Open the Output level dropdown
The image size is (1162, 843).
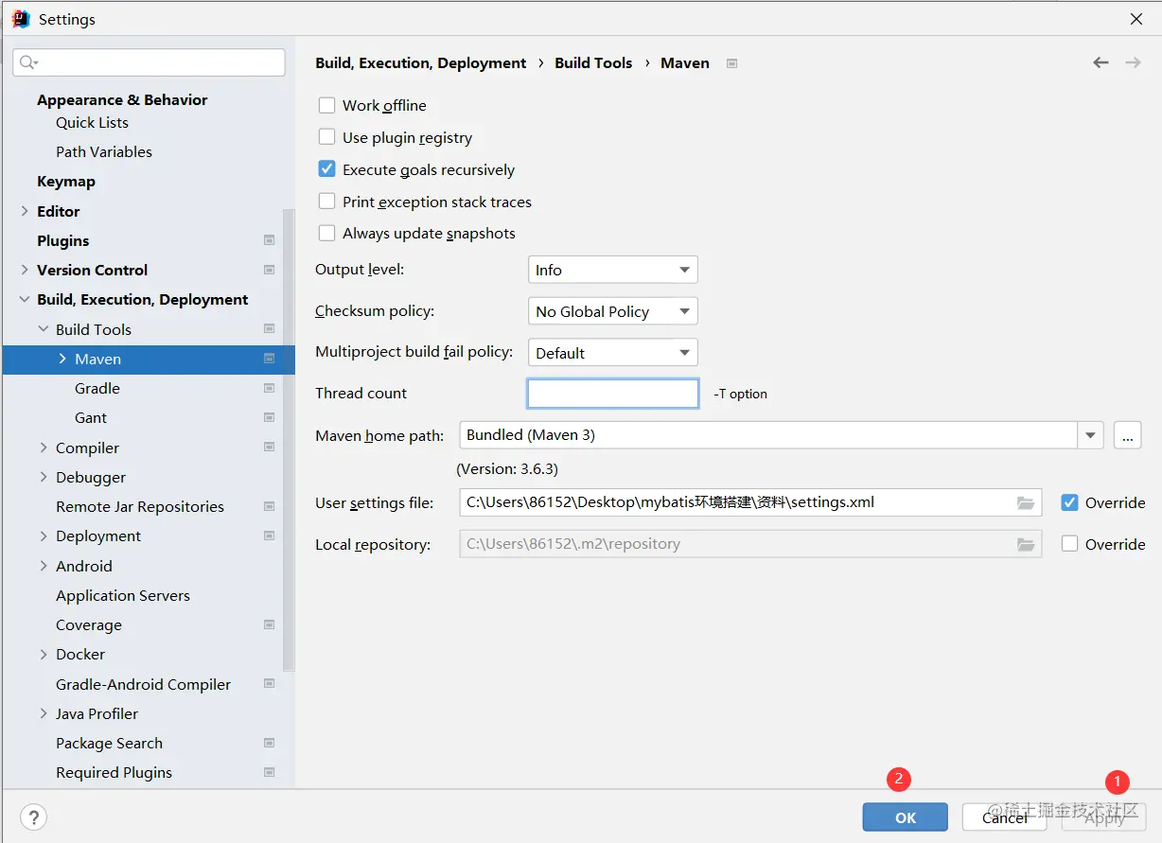tap(612, 270)
